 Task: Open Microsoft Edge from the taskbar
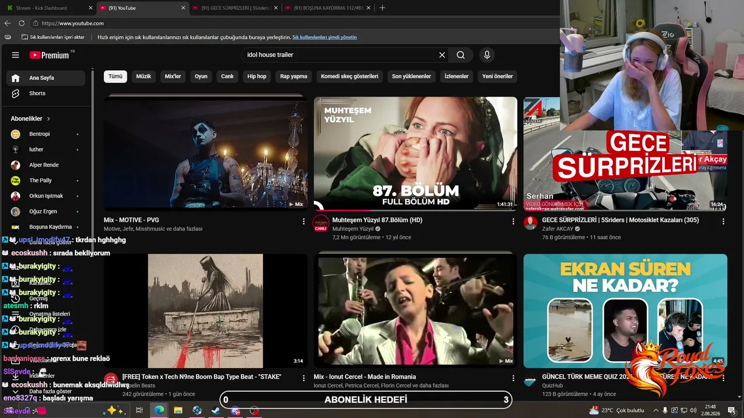[x=159, y=410]
